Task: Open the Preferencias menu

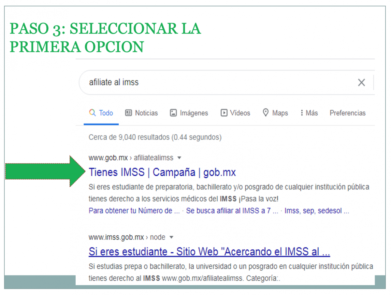Action: [347, 113]
